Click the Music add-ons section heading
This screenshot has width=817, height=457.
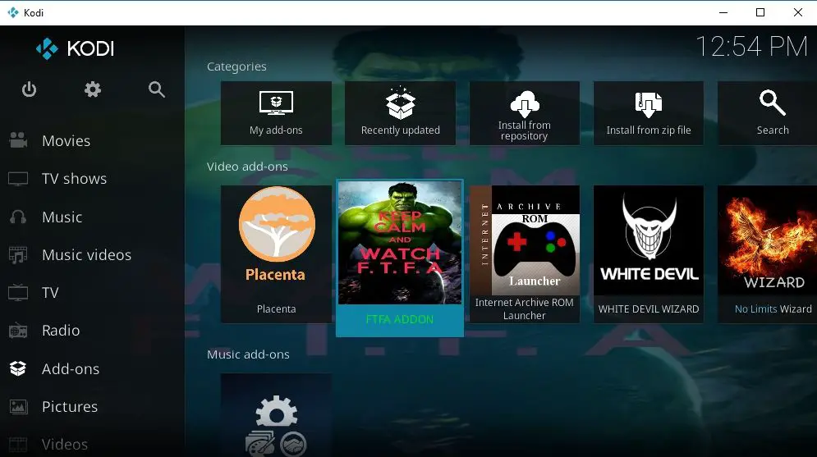248,354
